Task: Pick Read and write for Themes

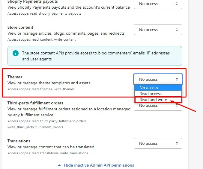Action: (x=154, y=100)
